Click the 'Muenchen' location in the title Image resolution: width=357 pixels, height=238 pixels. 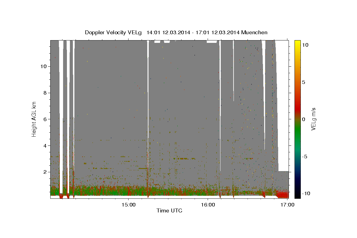coord(254,32)
